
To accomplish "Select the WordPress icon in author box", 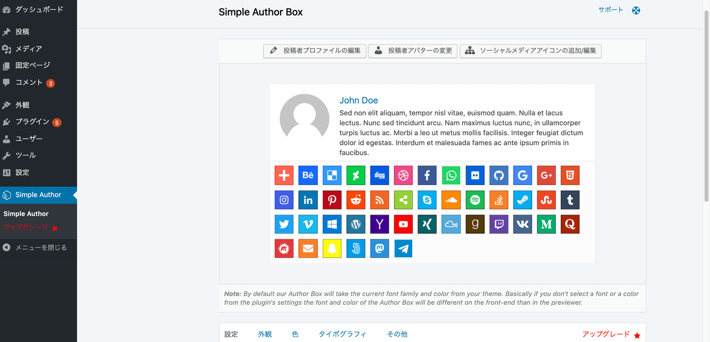I will point(356,224).
